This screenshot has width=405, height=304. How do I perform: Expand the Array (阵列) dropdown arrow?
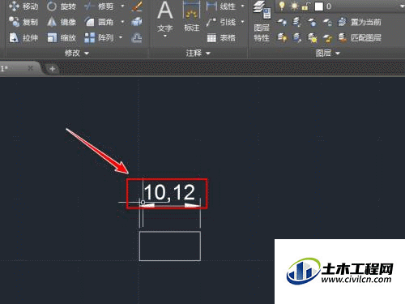click(121, 37)
